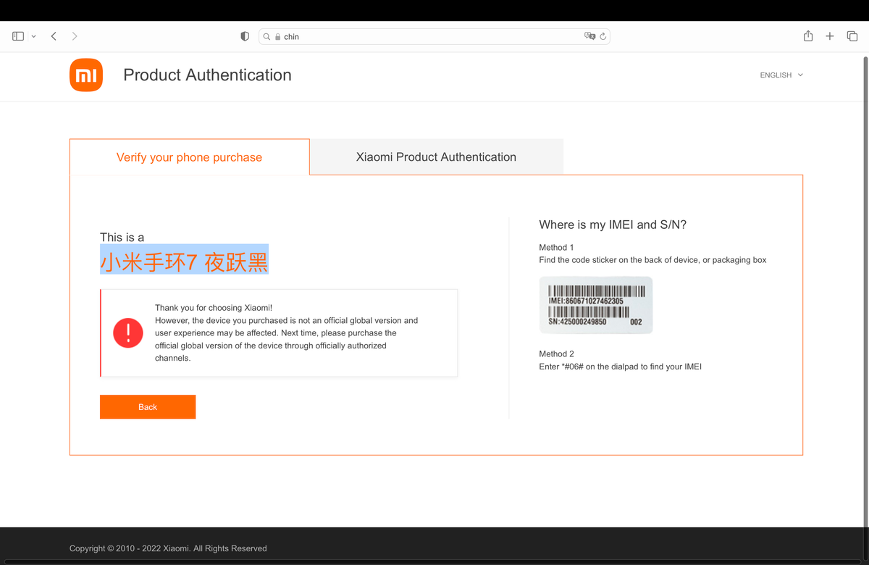The height and width of the screenshot is (565, 869).
Task: Click the IMEI barcode sticker image
Action: (x=596, y=305)
